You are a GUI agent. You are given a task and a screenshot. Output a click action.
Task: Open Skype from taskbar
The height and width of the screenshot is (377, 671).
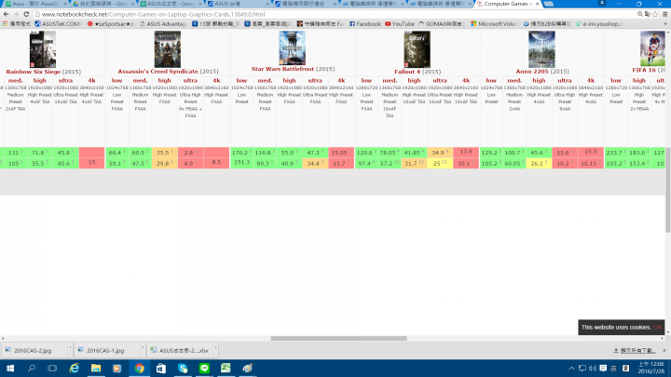point(183,368)
